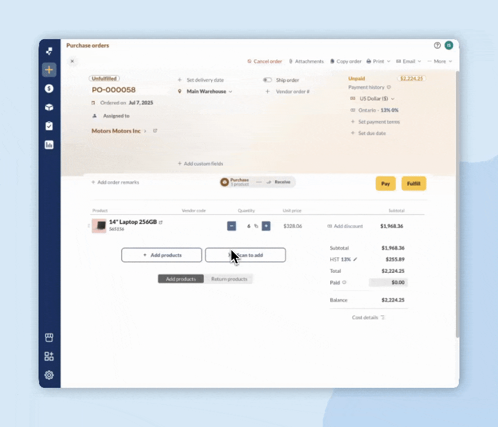Click the Assigned to field
498x427 pixels.
[111, 116]
